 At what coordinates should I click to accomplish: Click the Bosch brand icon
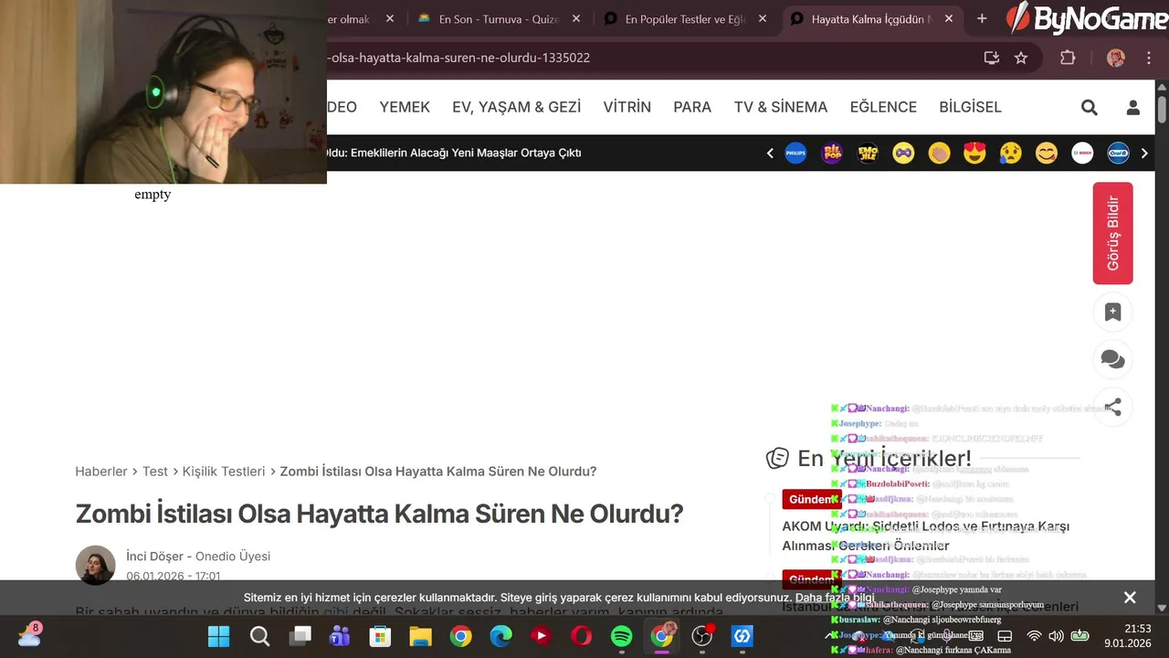tap(1082, 154)
